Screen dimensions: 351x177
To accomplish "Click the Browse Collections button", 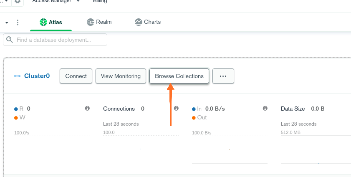I will (179, 76).
